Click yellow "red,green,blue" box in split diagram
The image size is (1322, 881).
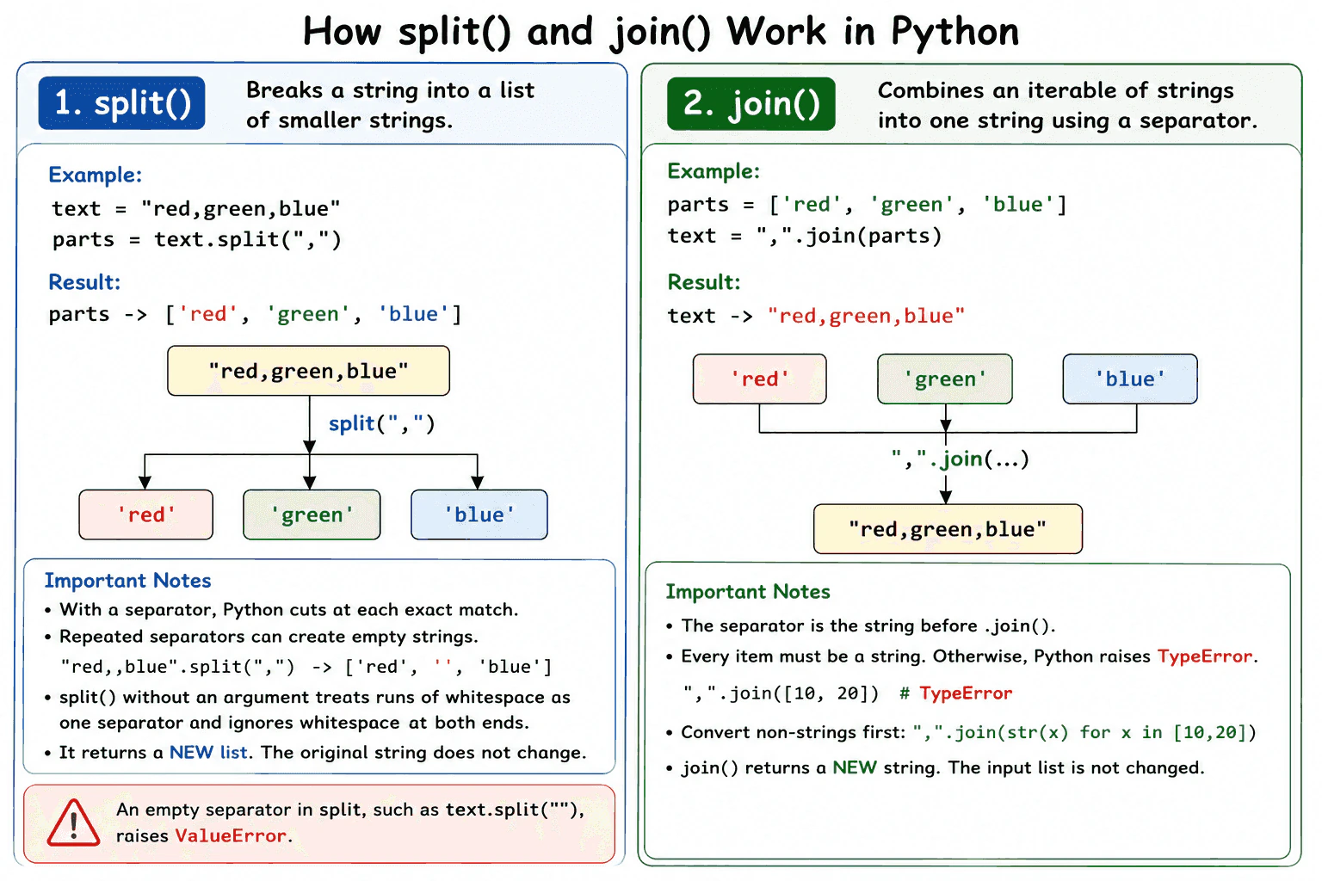pos(308,371)
